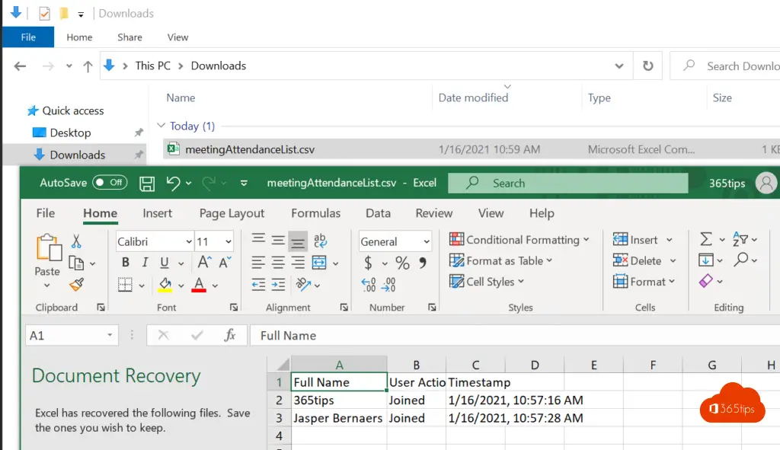
Task: Switch to Formulas tab
Action: pyautogui.click(x=316, y=213)
